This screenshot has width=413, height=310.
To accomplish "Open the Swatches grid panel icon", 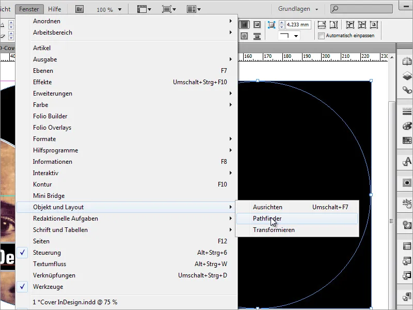I will pos(407,140).
